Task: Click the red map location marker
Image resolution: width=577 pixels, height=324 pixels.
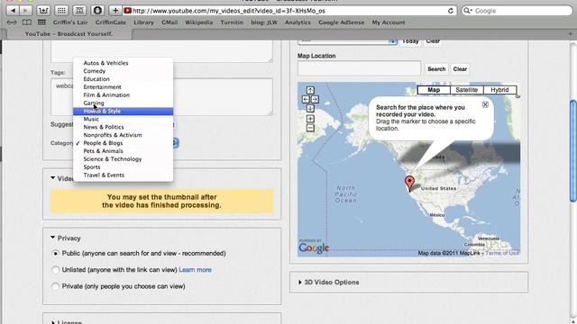Action: coord(409,184)
